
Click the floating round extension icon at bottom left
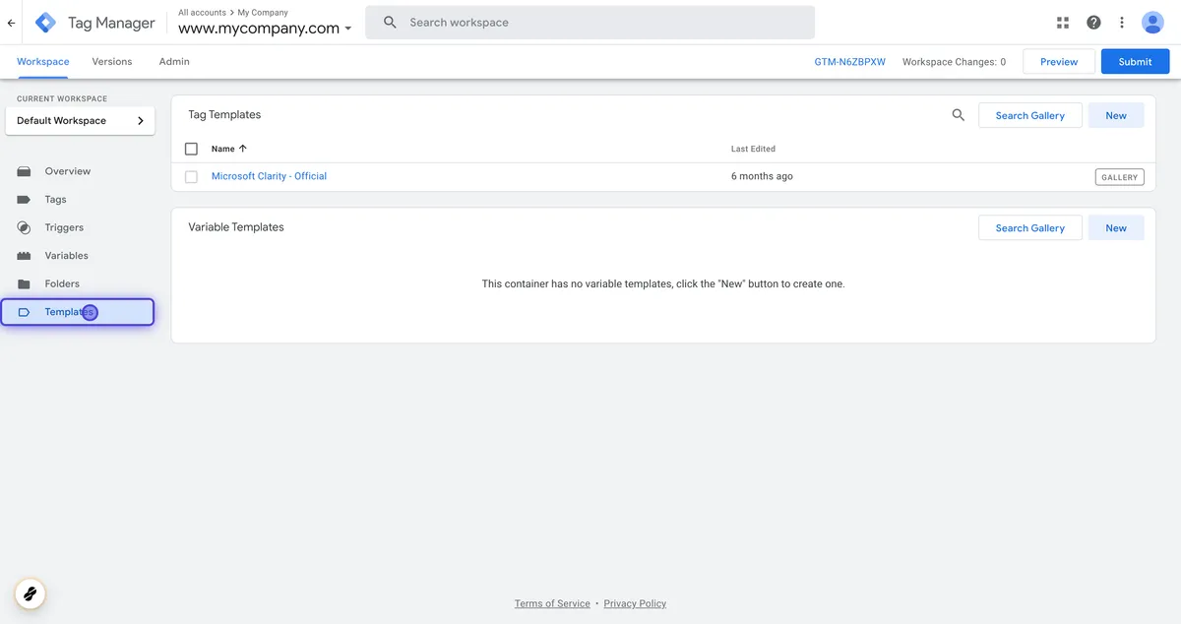tap(30, 593)
